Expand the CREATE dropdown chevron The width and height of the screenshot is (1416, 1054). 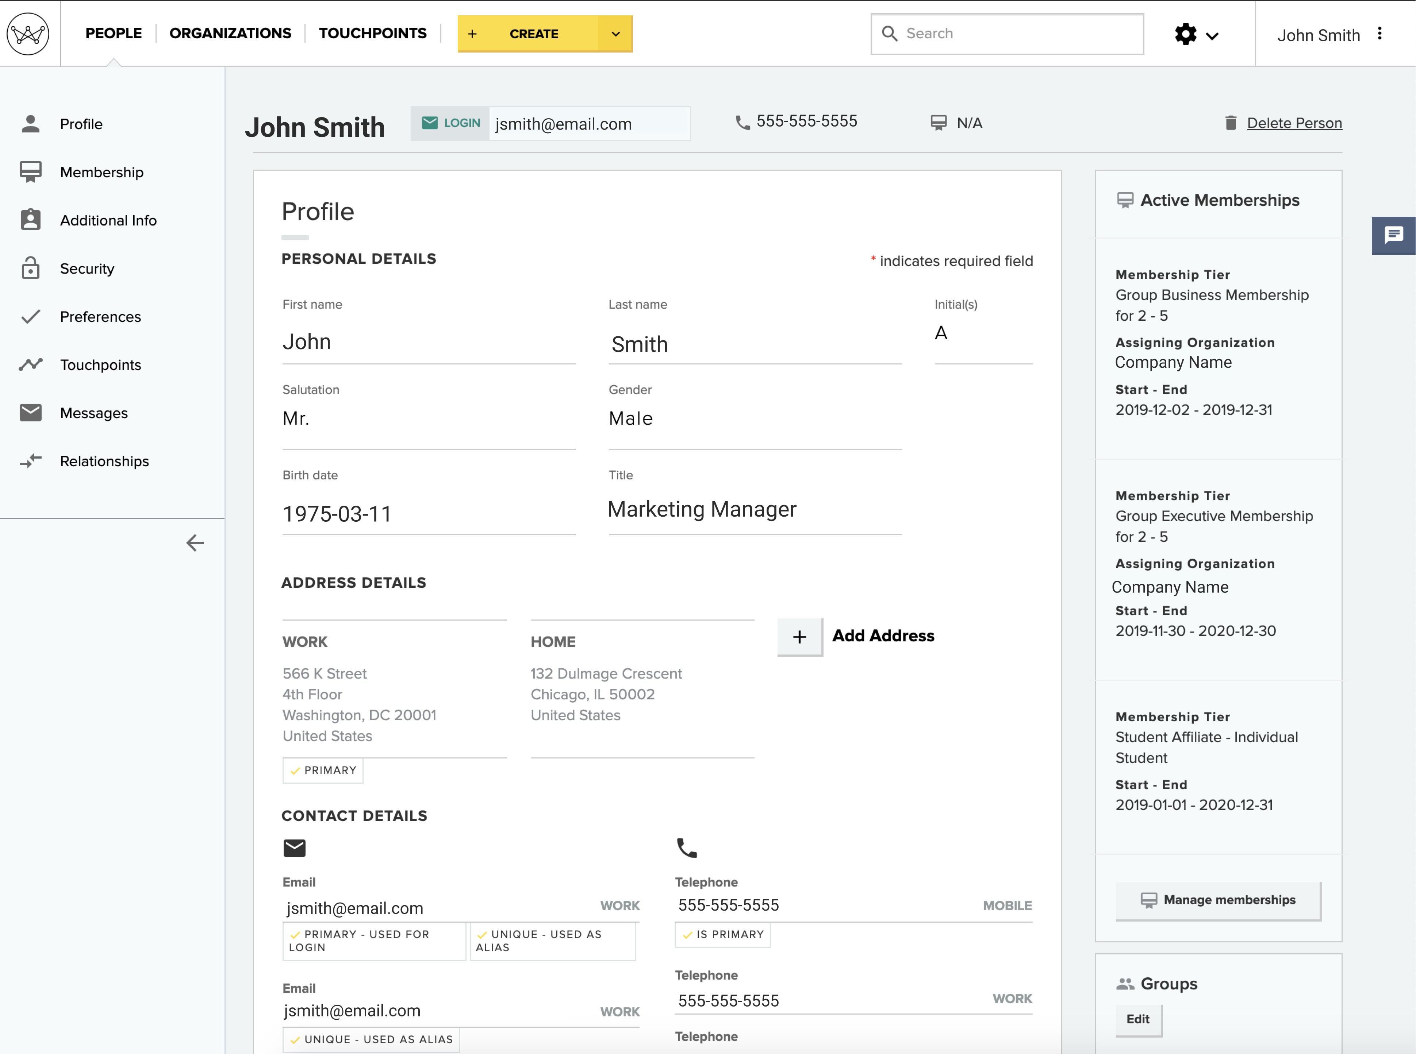pyautogui.click(x=614, y=34)
